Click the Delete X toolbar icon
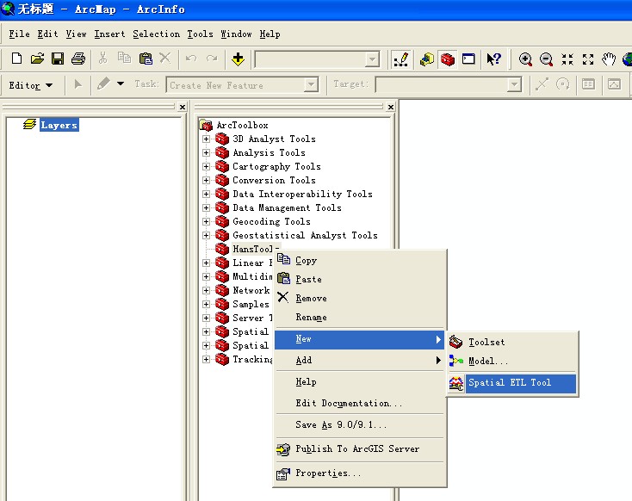The height and width of the screenshot is (501, 632). click(x=164, y=59)
